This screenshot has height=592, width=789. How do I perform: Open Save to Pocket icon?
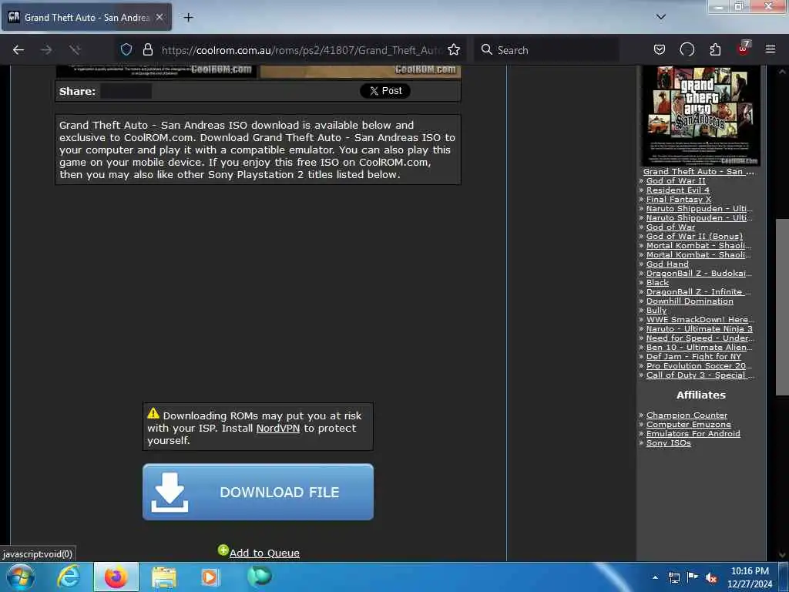point(660,49)
